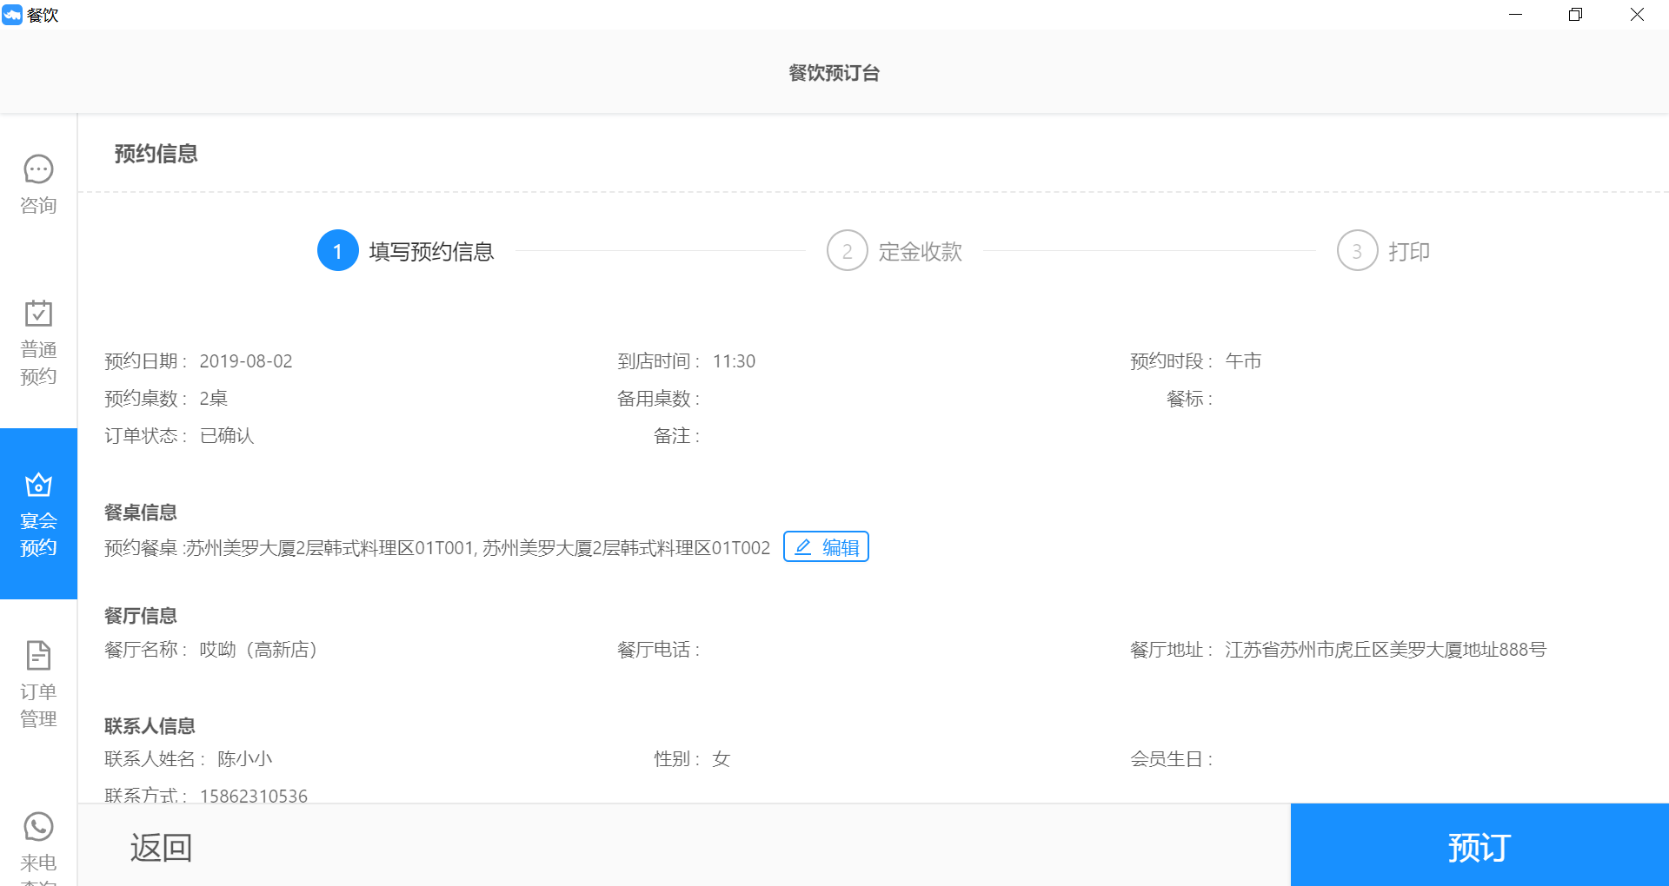Click the 备用桌数 label

pyautogui.click(x=658, y=399)
